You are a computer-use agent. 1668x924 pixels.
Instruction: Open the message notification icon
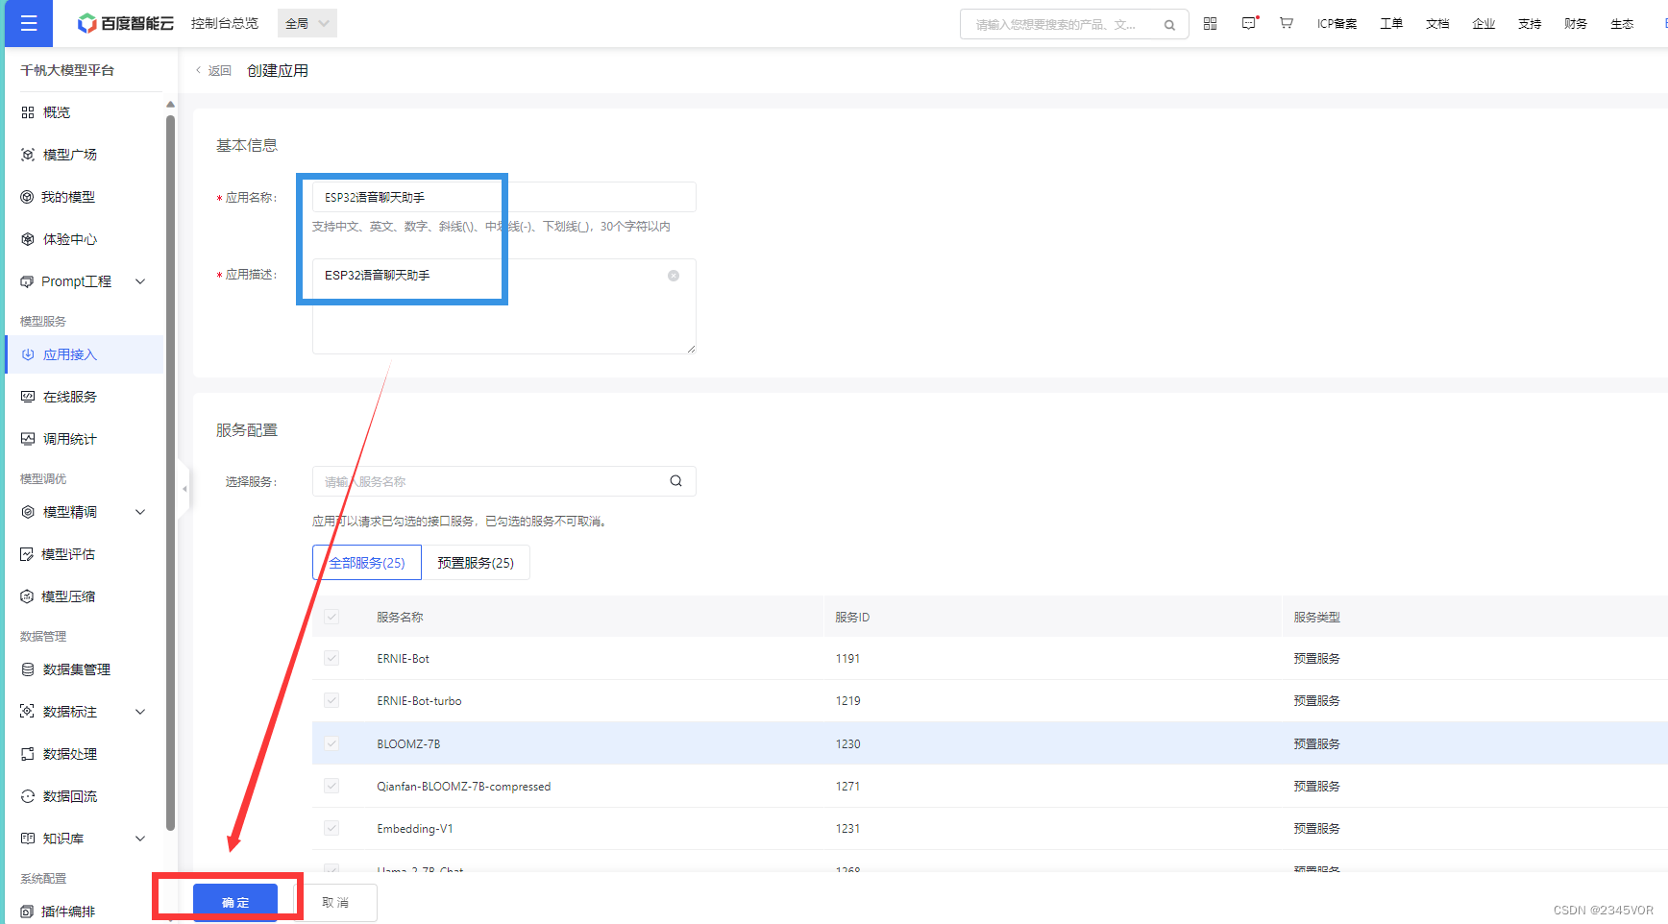(x=1249, y=23)
